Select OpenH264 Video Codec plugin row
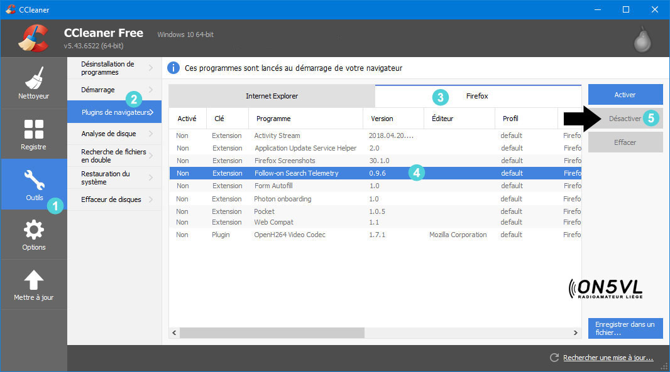The height and width of the screenshot is (372, 670). click(375, 235)
